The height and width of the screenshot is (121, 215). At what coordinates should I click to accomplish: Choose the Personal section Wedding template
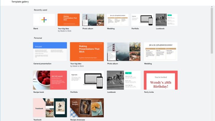click(x=161, y=52)
